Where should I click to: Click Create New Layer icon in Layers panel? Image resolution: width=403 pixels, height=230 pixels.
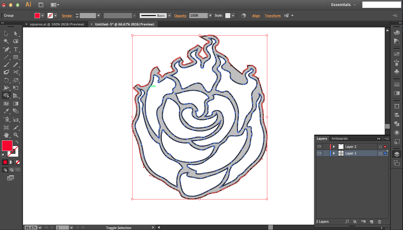(x=371, y=222)
